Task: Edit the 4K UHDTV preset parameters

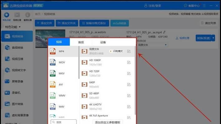Action: [x=129, y=107]
